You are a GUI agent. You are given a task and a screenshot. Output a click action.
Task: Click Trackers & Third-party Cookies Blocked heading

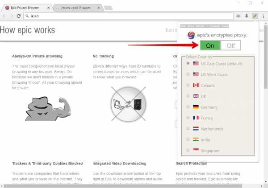click(47, 163)
